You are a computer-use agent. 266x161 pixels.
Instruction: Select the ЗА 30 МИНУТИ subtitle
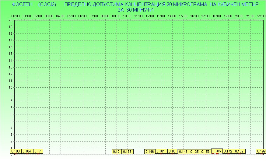coord(135,10)
